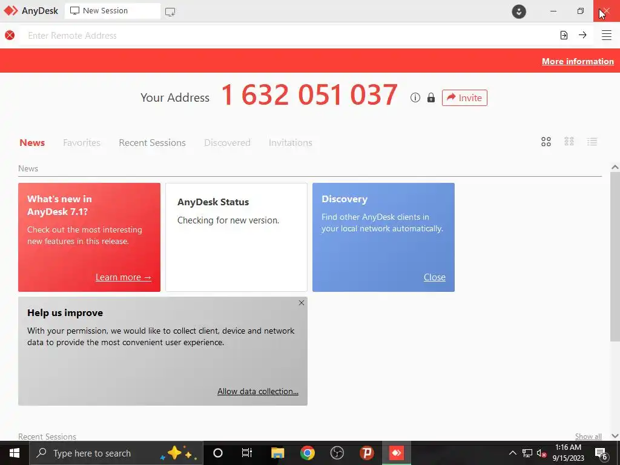Minimize the AnyDesk window
This screenshot has width=620, height=465.
[x=553, y=11]
